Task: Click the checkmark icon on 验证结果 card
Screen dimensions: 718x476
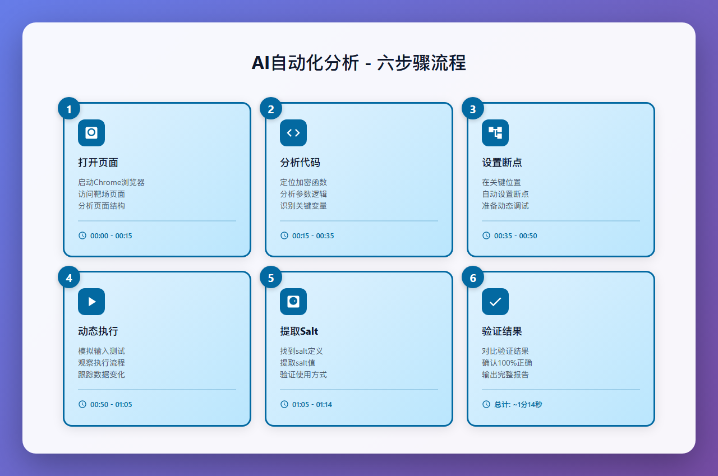Action: coord(495,301)
